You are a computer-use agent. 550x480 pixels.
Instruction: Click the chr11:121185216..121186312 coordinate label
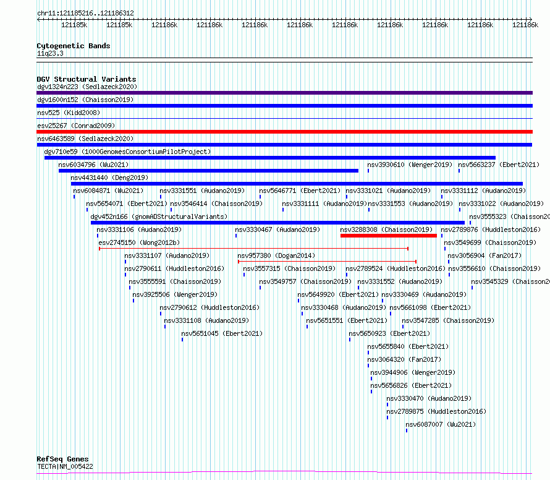pyautogui.click(x=85, y=14)
